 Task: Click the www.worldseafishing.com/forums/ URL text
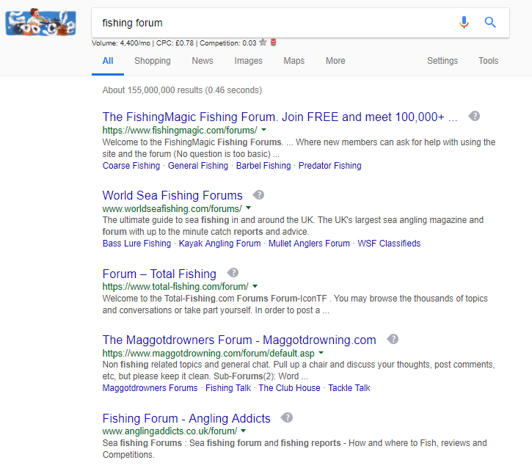click(172, 208)
